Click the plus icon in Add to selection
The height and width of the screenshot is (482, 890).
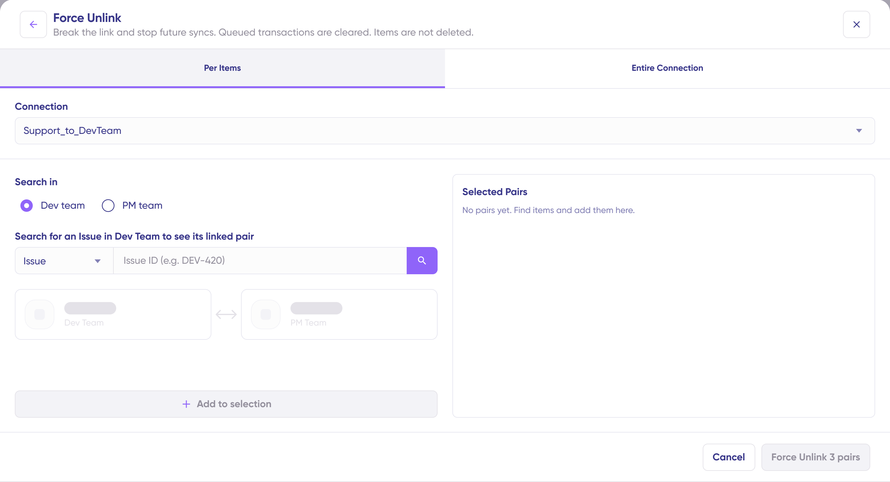coord(186,404)
